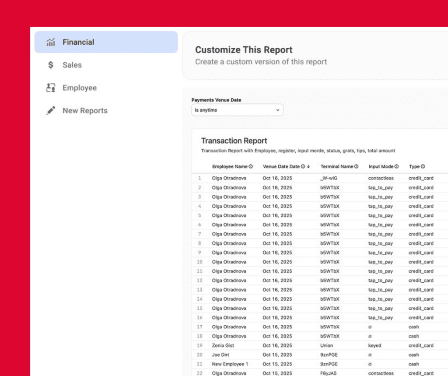
Task: Open the Sales reports section
Action: click(x=72, y=65)
